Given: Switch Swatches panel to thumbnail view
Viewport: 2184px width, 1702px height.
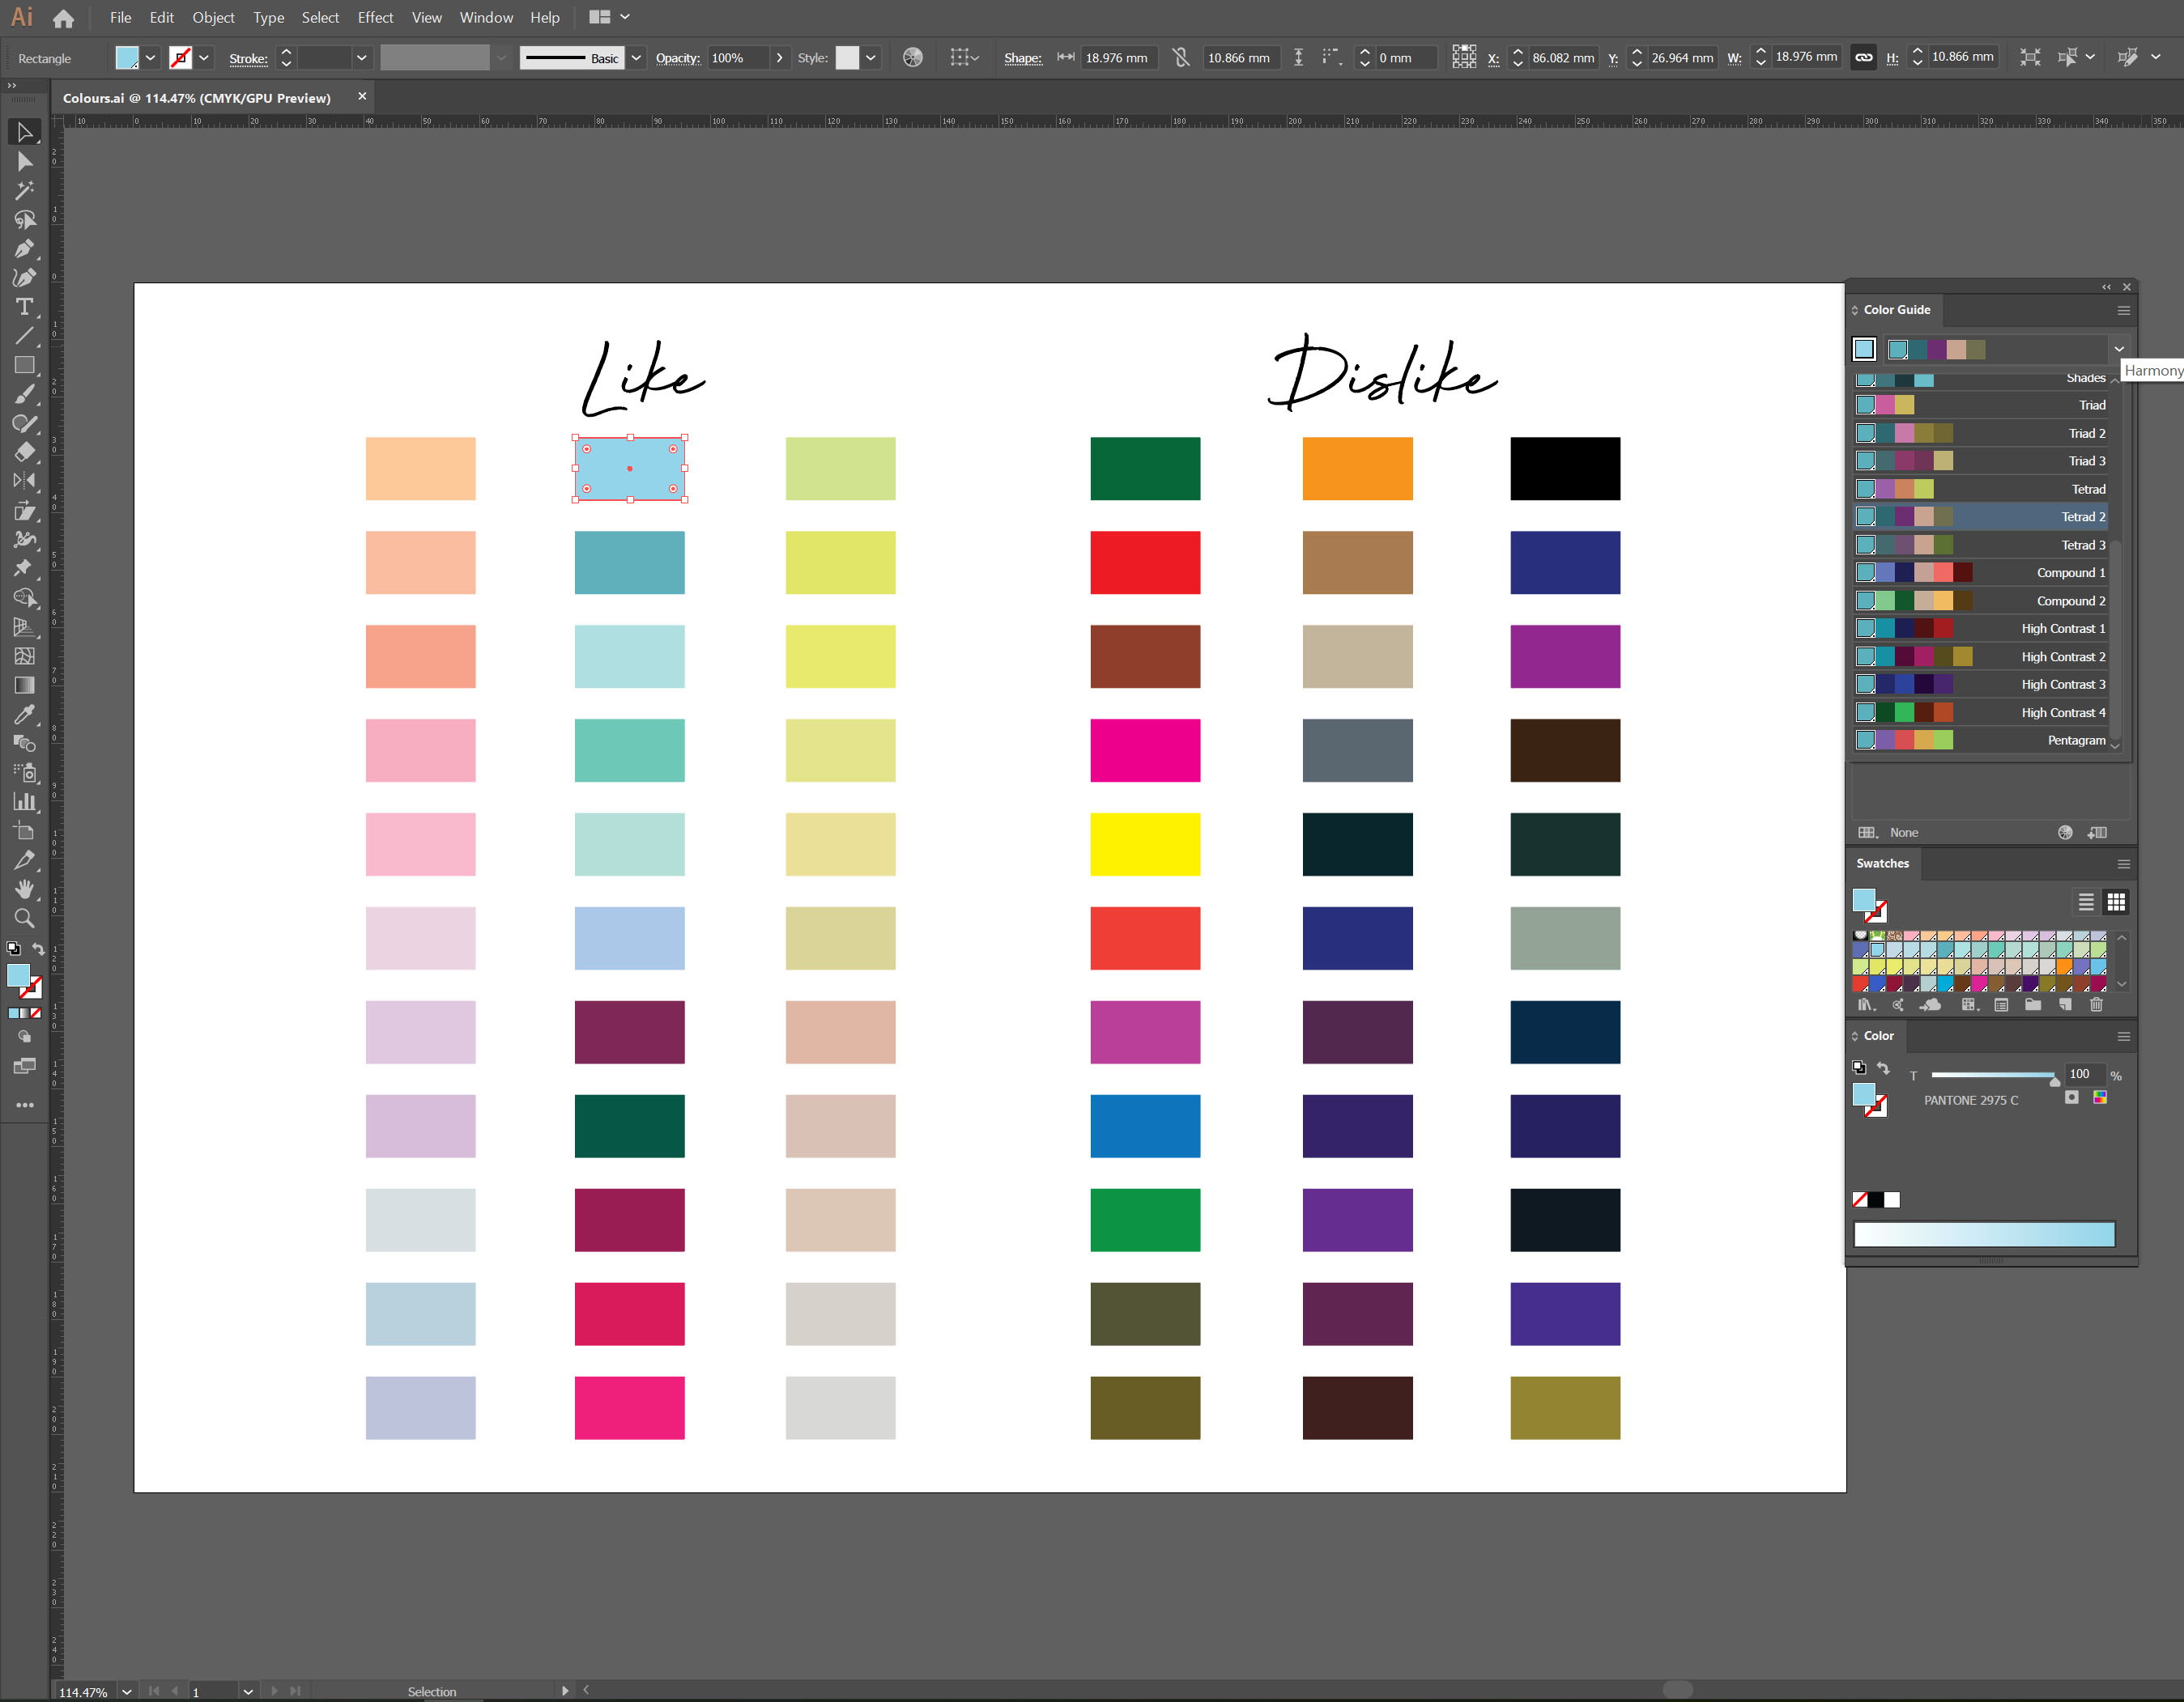Looking at the screenshot, I should tap(2115, 902).
